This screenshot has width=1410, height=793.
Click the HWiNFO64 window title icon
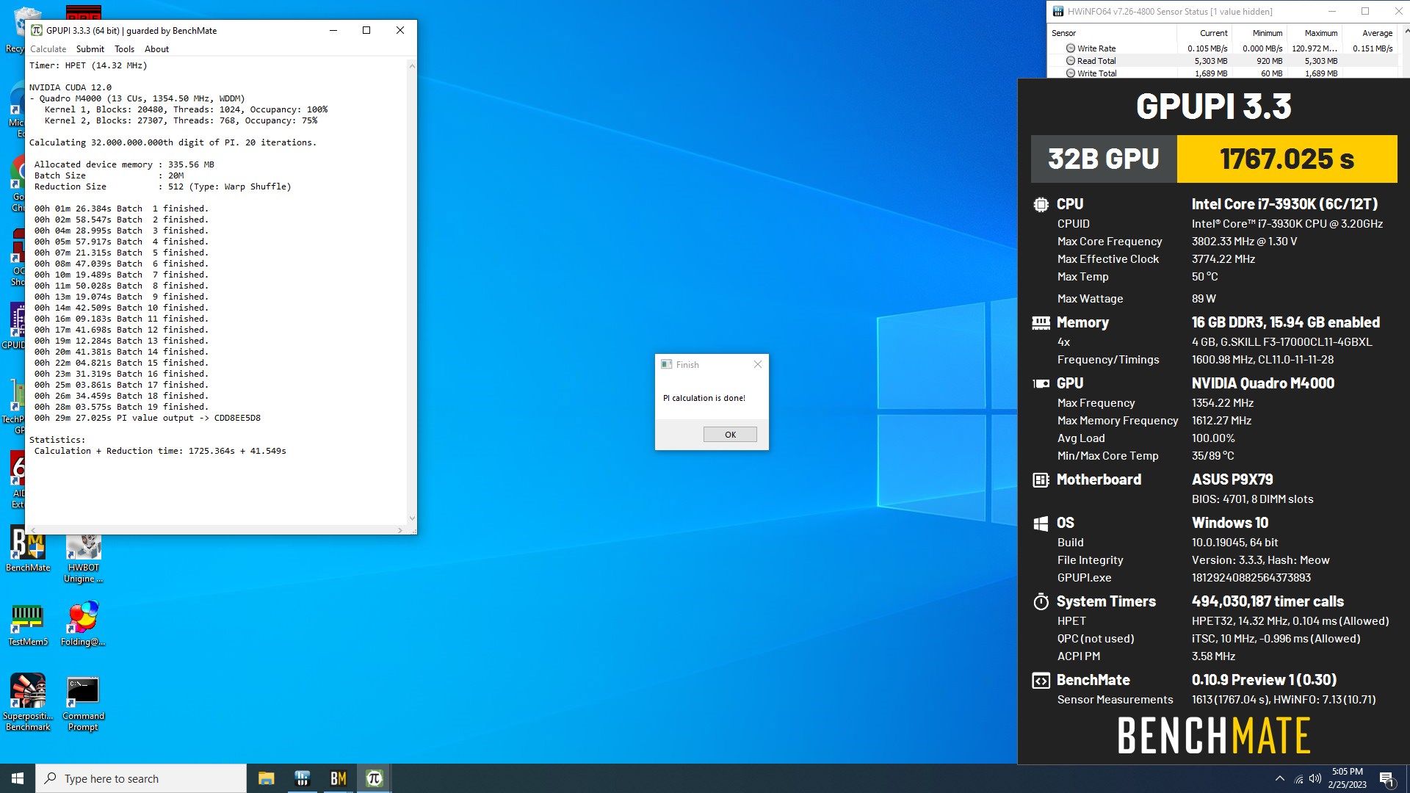(x=1058, y=11)
